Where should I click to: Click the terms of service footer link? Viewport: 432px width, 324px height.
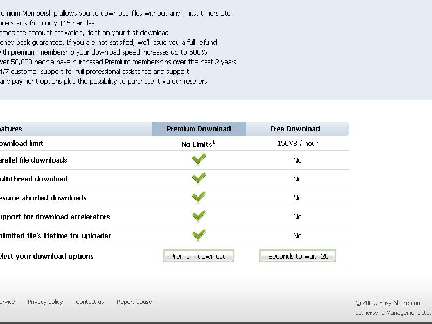(8, 302)
